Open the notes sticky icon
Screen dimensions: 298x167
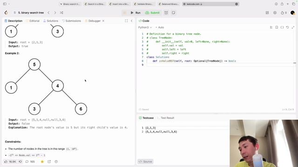coord(173,13)
